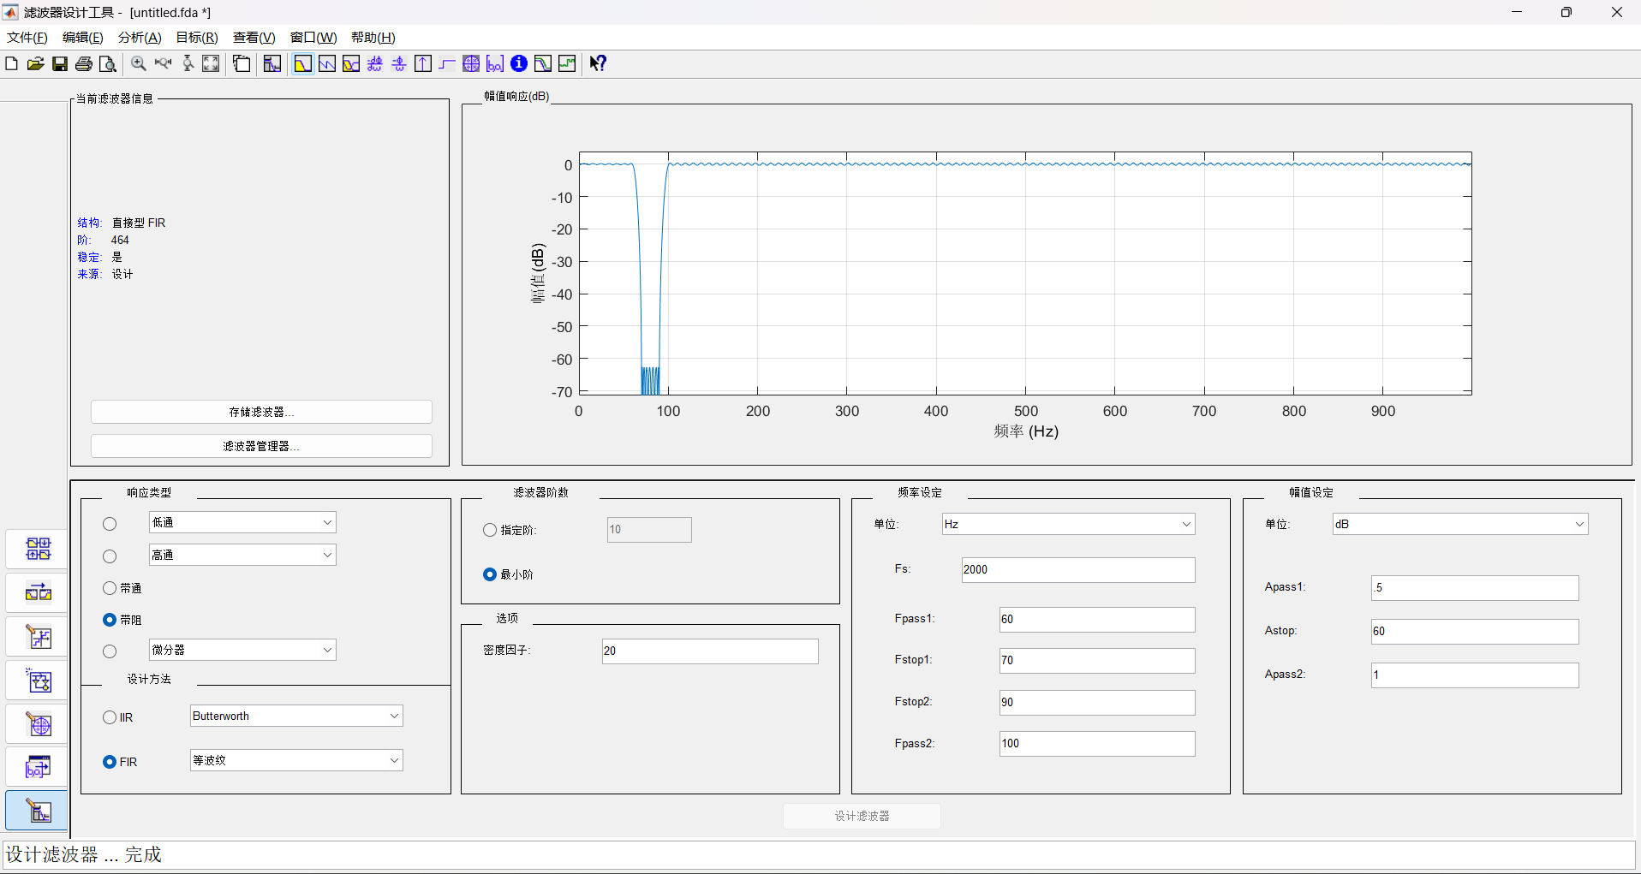The width and height of the screenshot is (1641, 874).
Task: Click the filter coefficients toolbar icon
Action: [495, 64]
